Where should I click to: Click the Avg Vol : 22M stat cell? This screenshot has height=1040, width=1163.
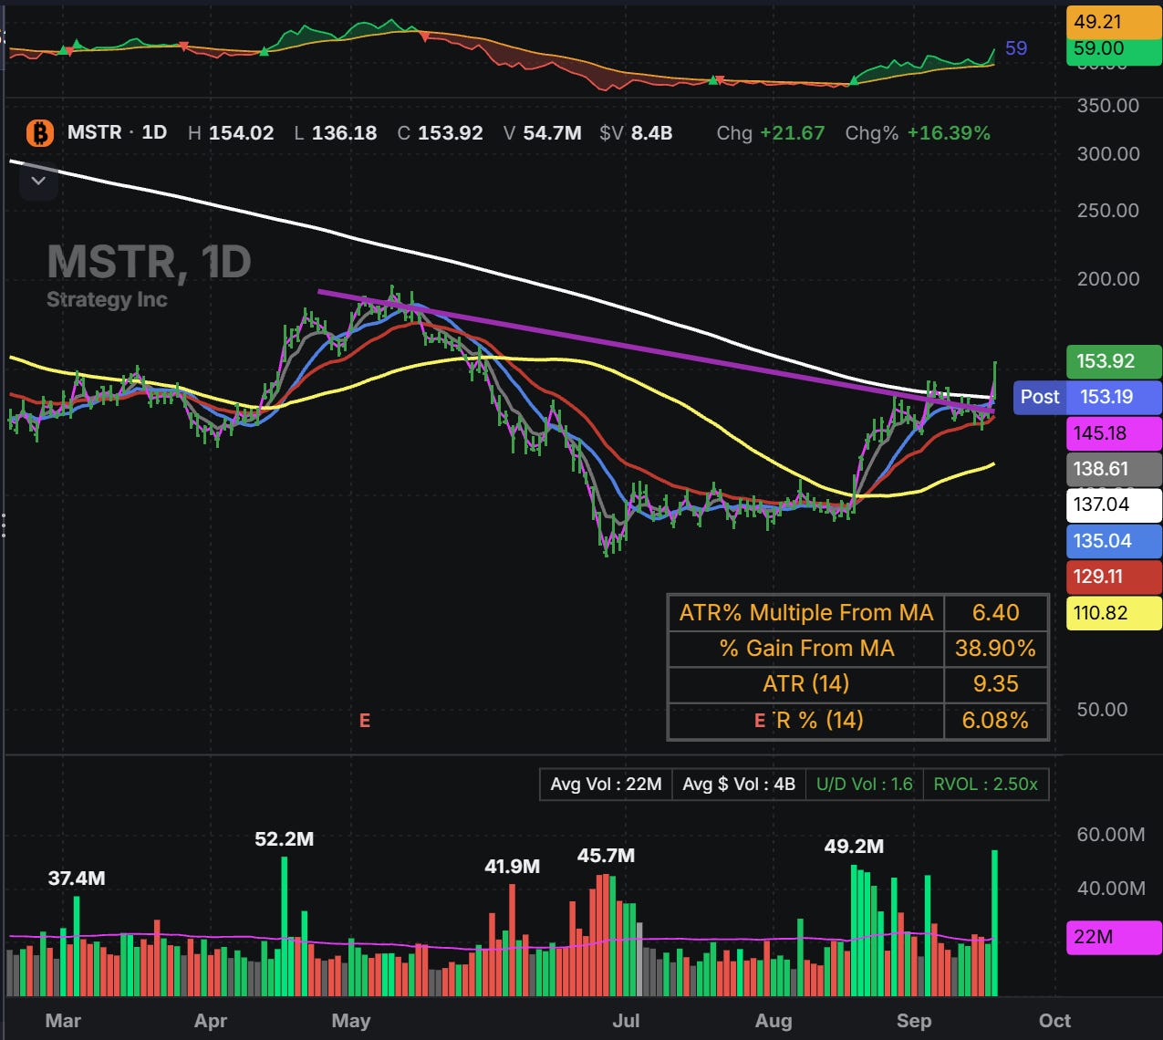point(606,784)
